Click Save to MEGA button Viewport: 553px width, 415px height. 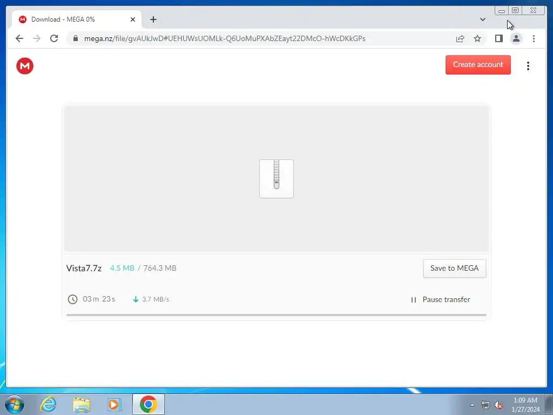pos(455,268)
